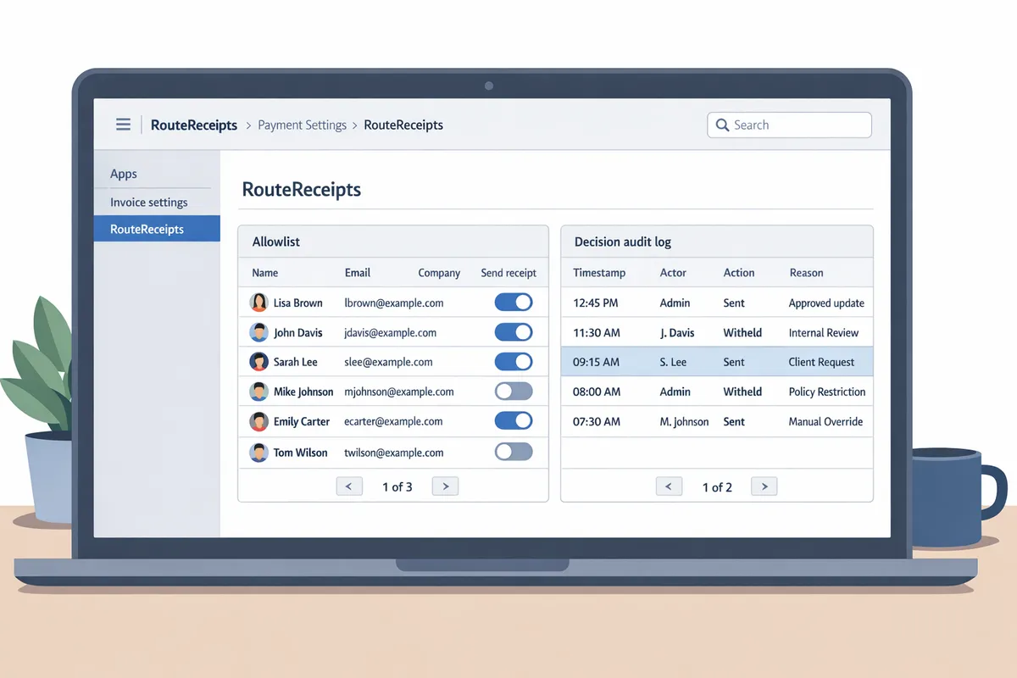The width and height of the screenshot is (1017, 678).
Task: Click the Decision audit log title
Action: click(623, 242)
